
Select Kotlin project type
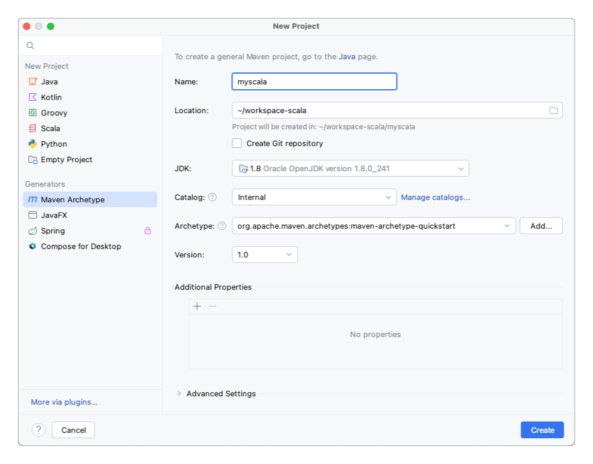90,97
